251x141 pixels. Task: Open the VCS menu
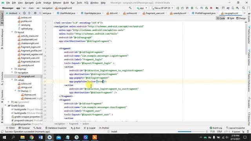point(86,3)
